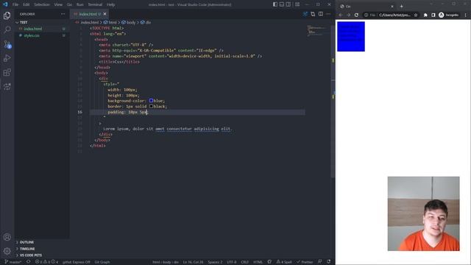
Task: Toggle secondary side bar layout icon
Action: (x=288, y=4)
